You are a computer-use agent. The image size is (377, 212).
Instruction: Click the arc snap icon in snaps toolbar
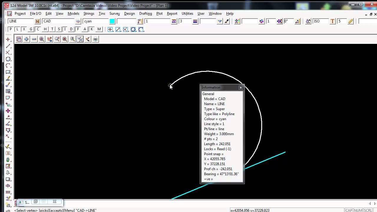[141, 29]
